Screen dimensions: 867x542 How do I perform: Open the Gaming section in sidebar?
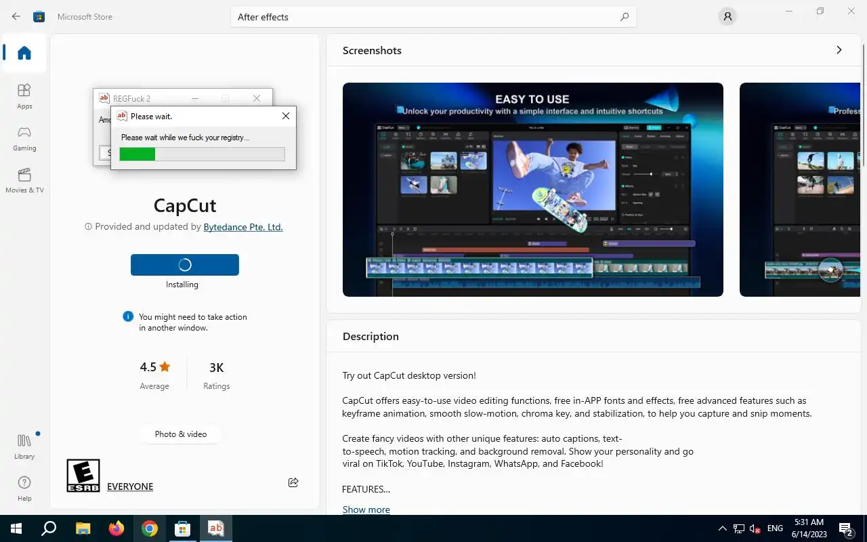24,138
